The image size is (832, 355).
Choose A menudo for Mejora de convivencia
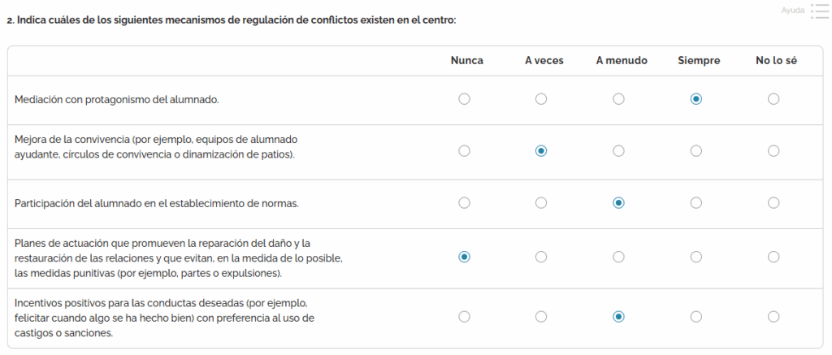[618, 151]
